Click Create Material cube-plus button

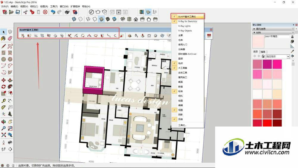click(293, 41)
